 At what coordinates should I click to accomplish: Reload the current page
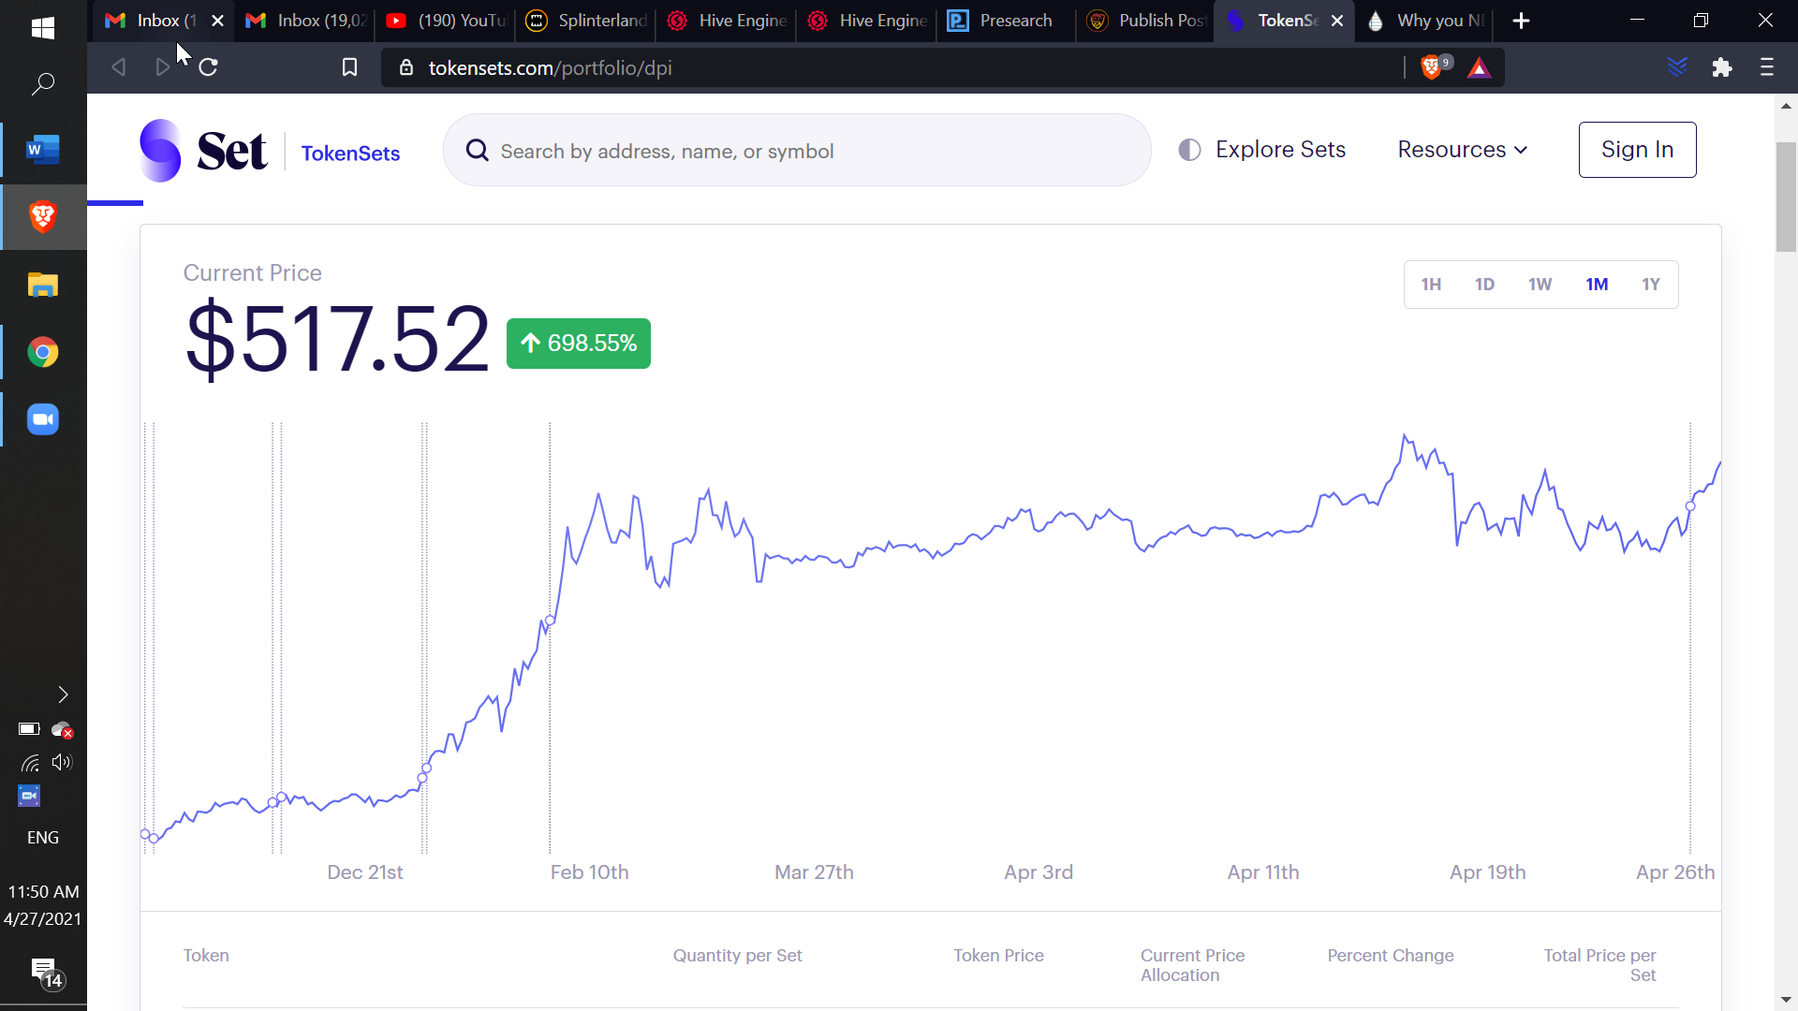(x=208, y=67)
